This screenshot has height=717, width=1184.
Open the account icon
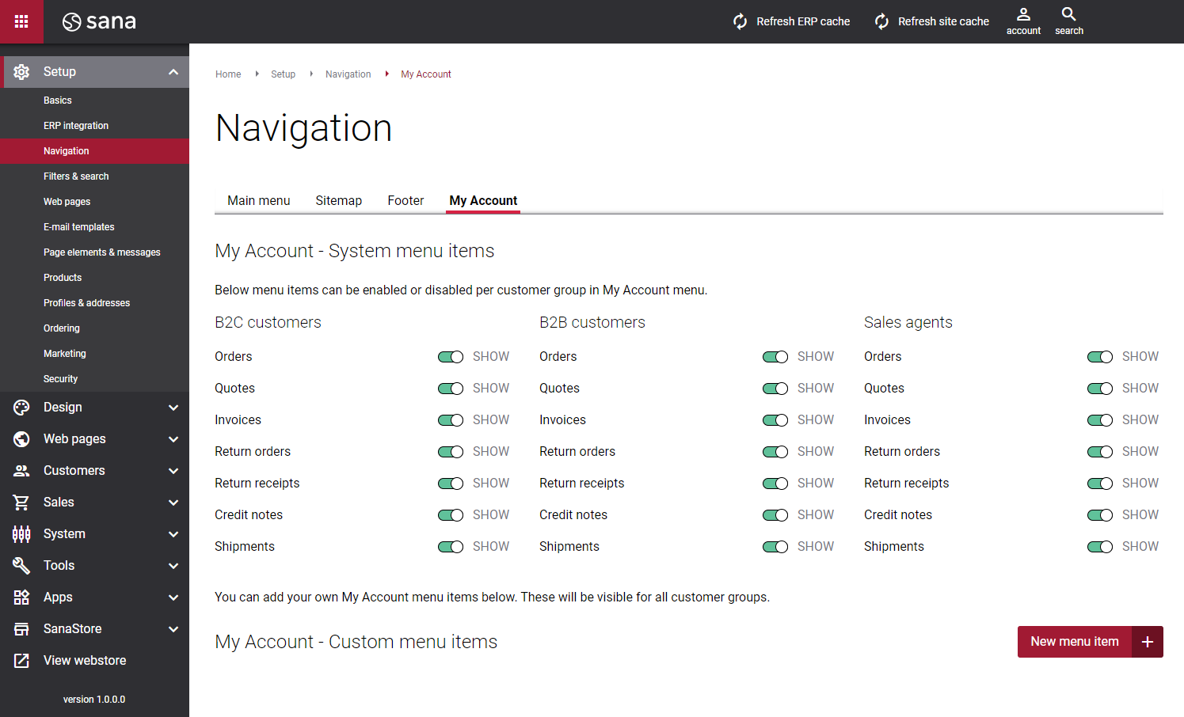(1023, 14)
